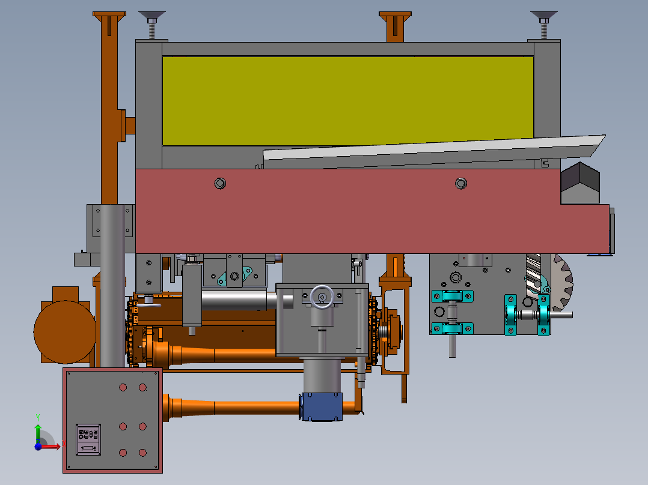Viewport: 648px width, 485px height.
Task: Click the red X-axis arrow of the triad
Action: pyautogui.click(x=50, y=447)
